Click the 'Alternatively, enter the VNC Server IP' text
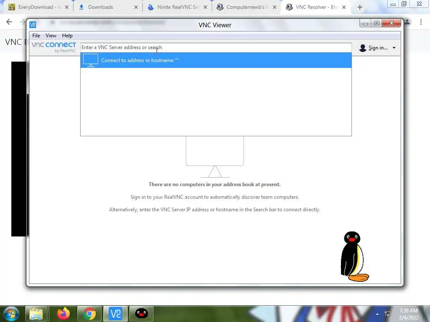430x322 pixels. click(x=215, y=210)
